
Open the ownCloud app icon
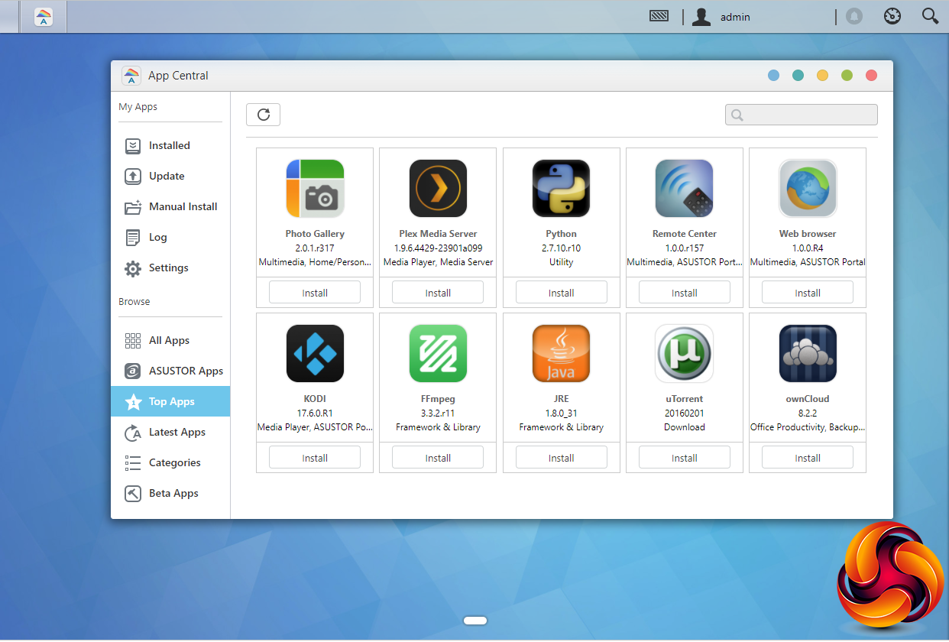pyautogui.click(x=808, y=354)
